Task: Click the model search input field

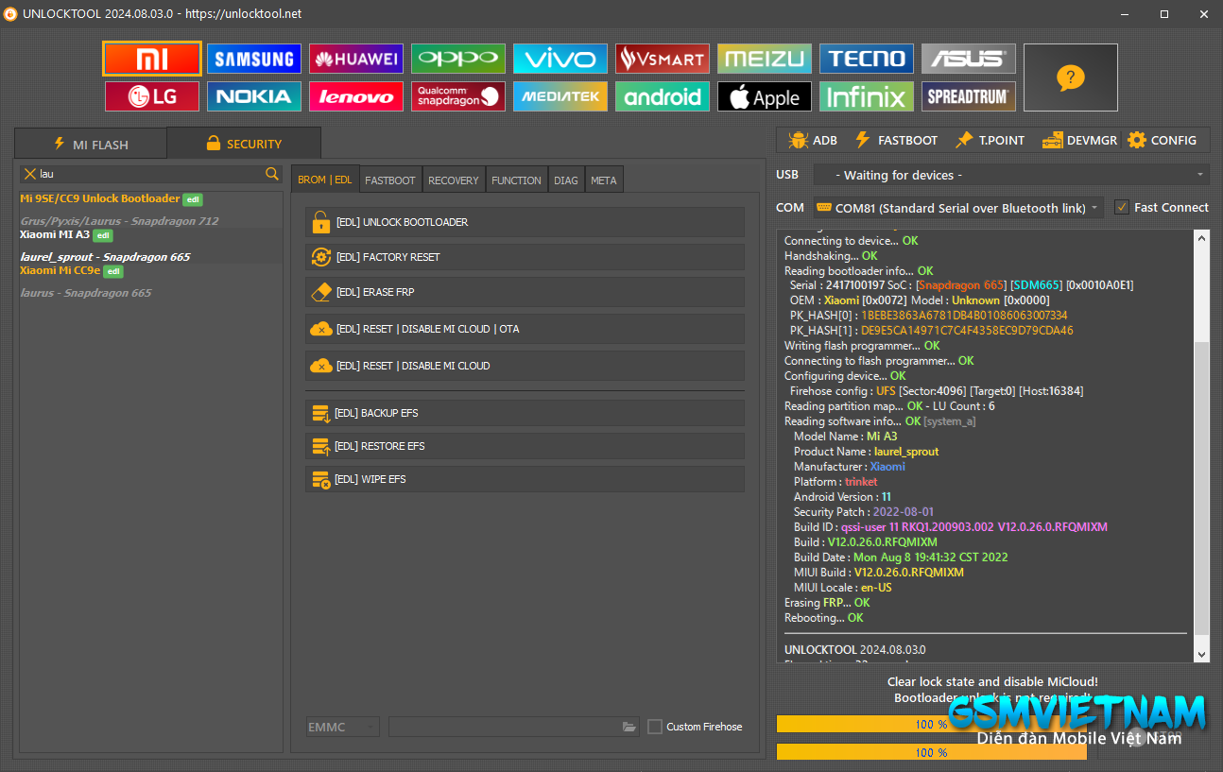Action: 151,174
